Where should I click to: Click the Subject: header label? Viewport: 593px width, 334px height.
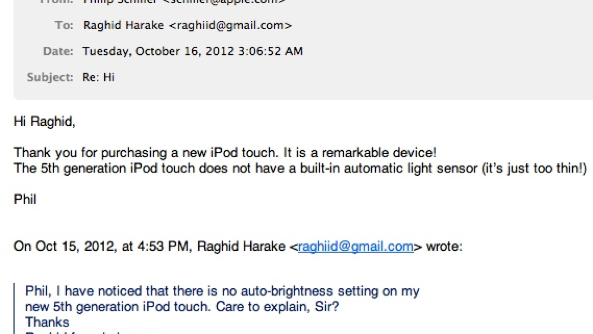(x=50, y=77)
